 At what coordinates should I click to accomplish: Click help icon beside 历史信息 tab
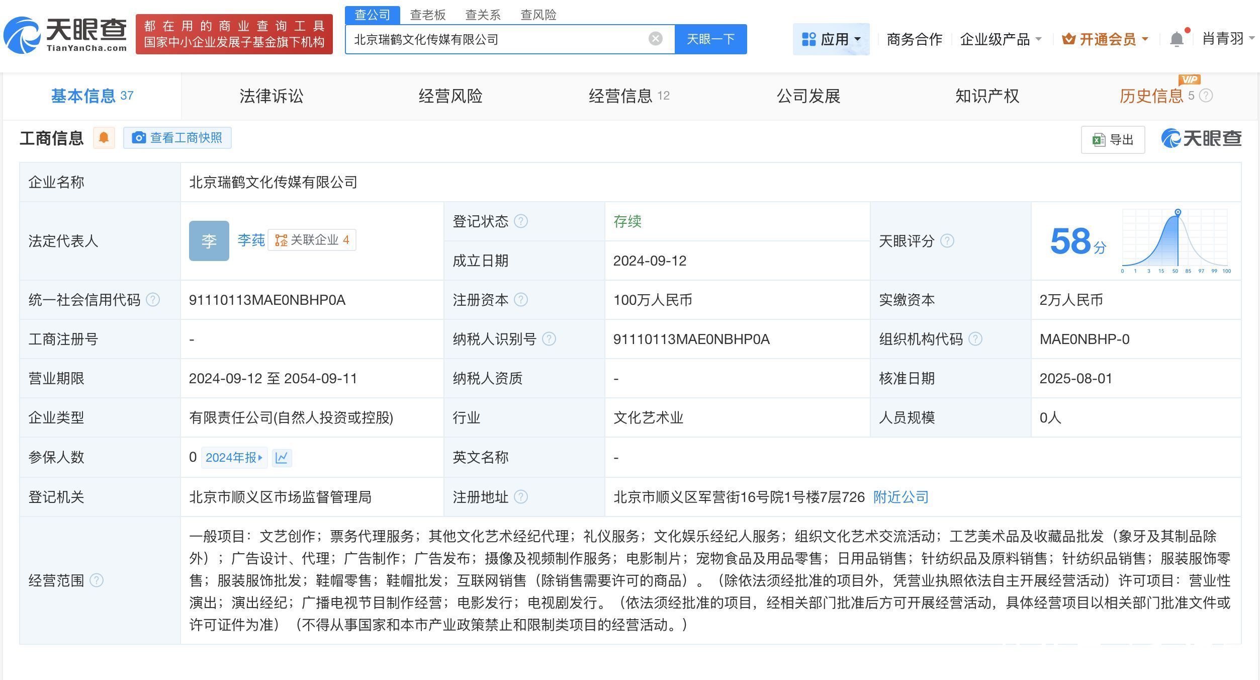(1206, 96)
